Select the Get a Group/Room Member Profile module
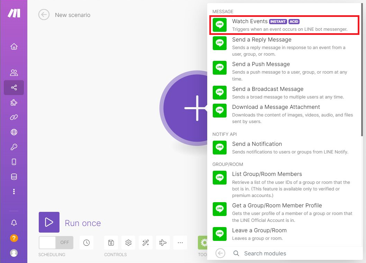 point(284,213)
